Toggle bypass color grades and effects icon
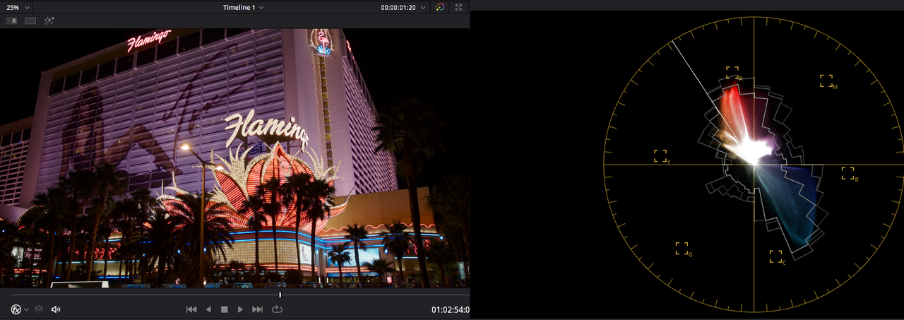The width and height of the screenshot is (904, 320). pos(440,7)
